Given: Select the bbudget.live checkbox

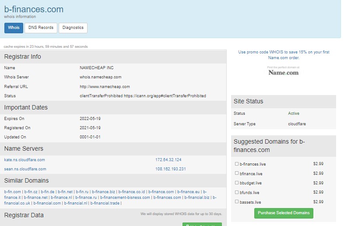Looking at the screenshot, I should tap(237, 183).
